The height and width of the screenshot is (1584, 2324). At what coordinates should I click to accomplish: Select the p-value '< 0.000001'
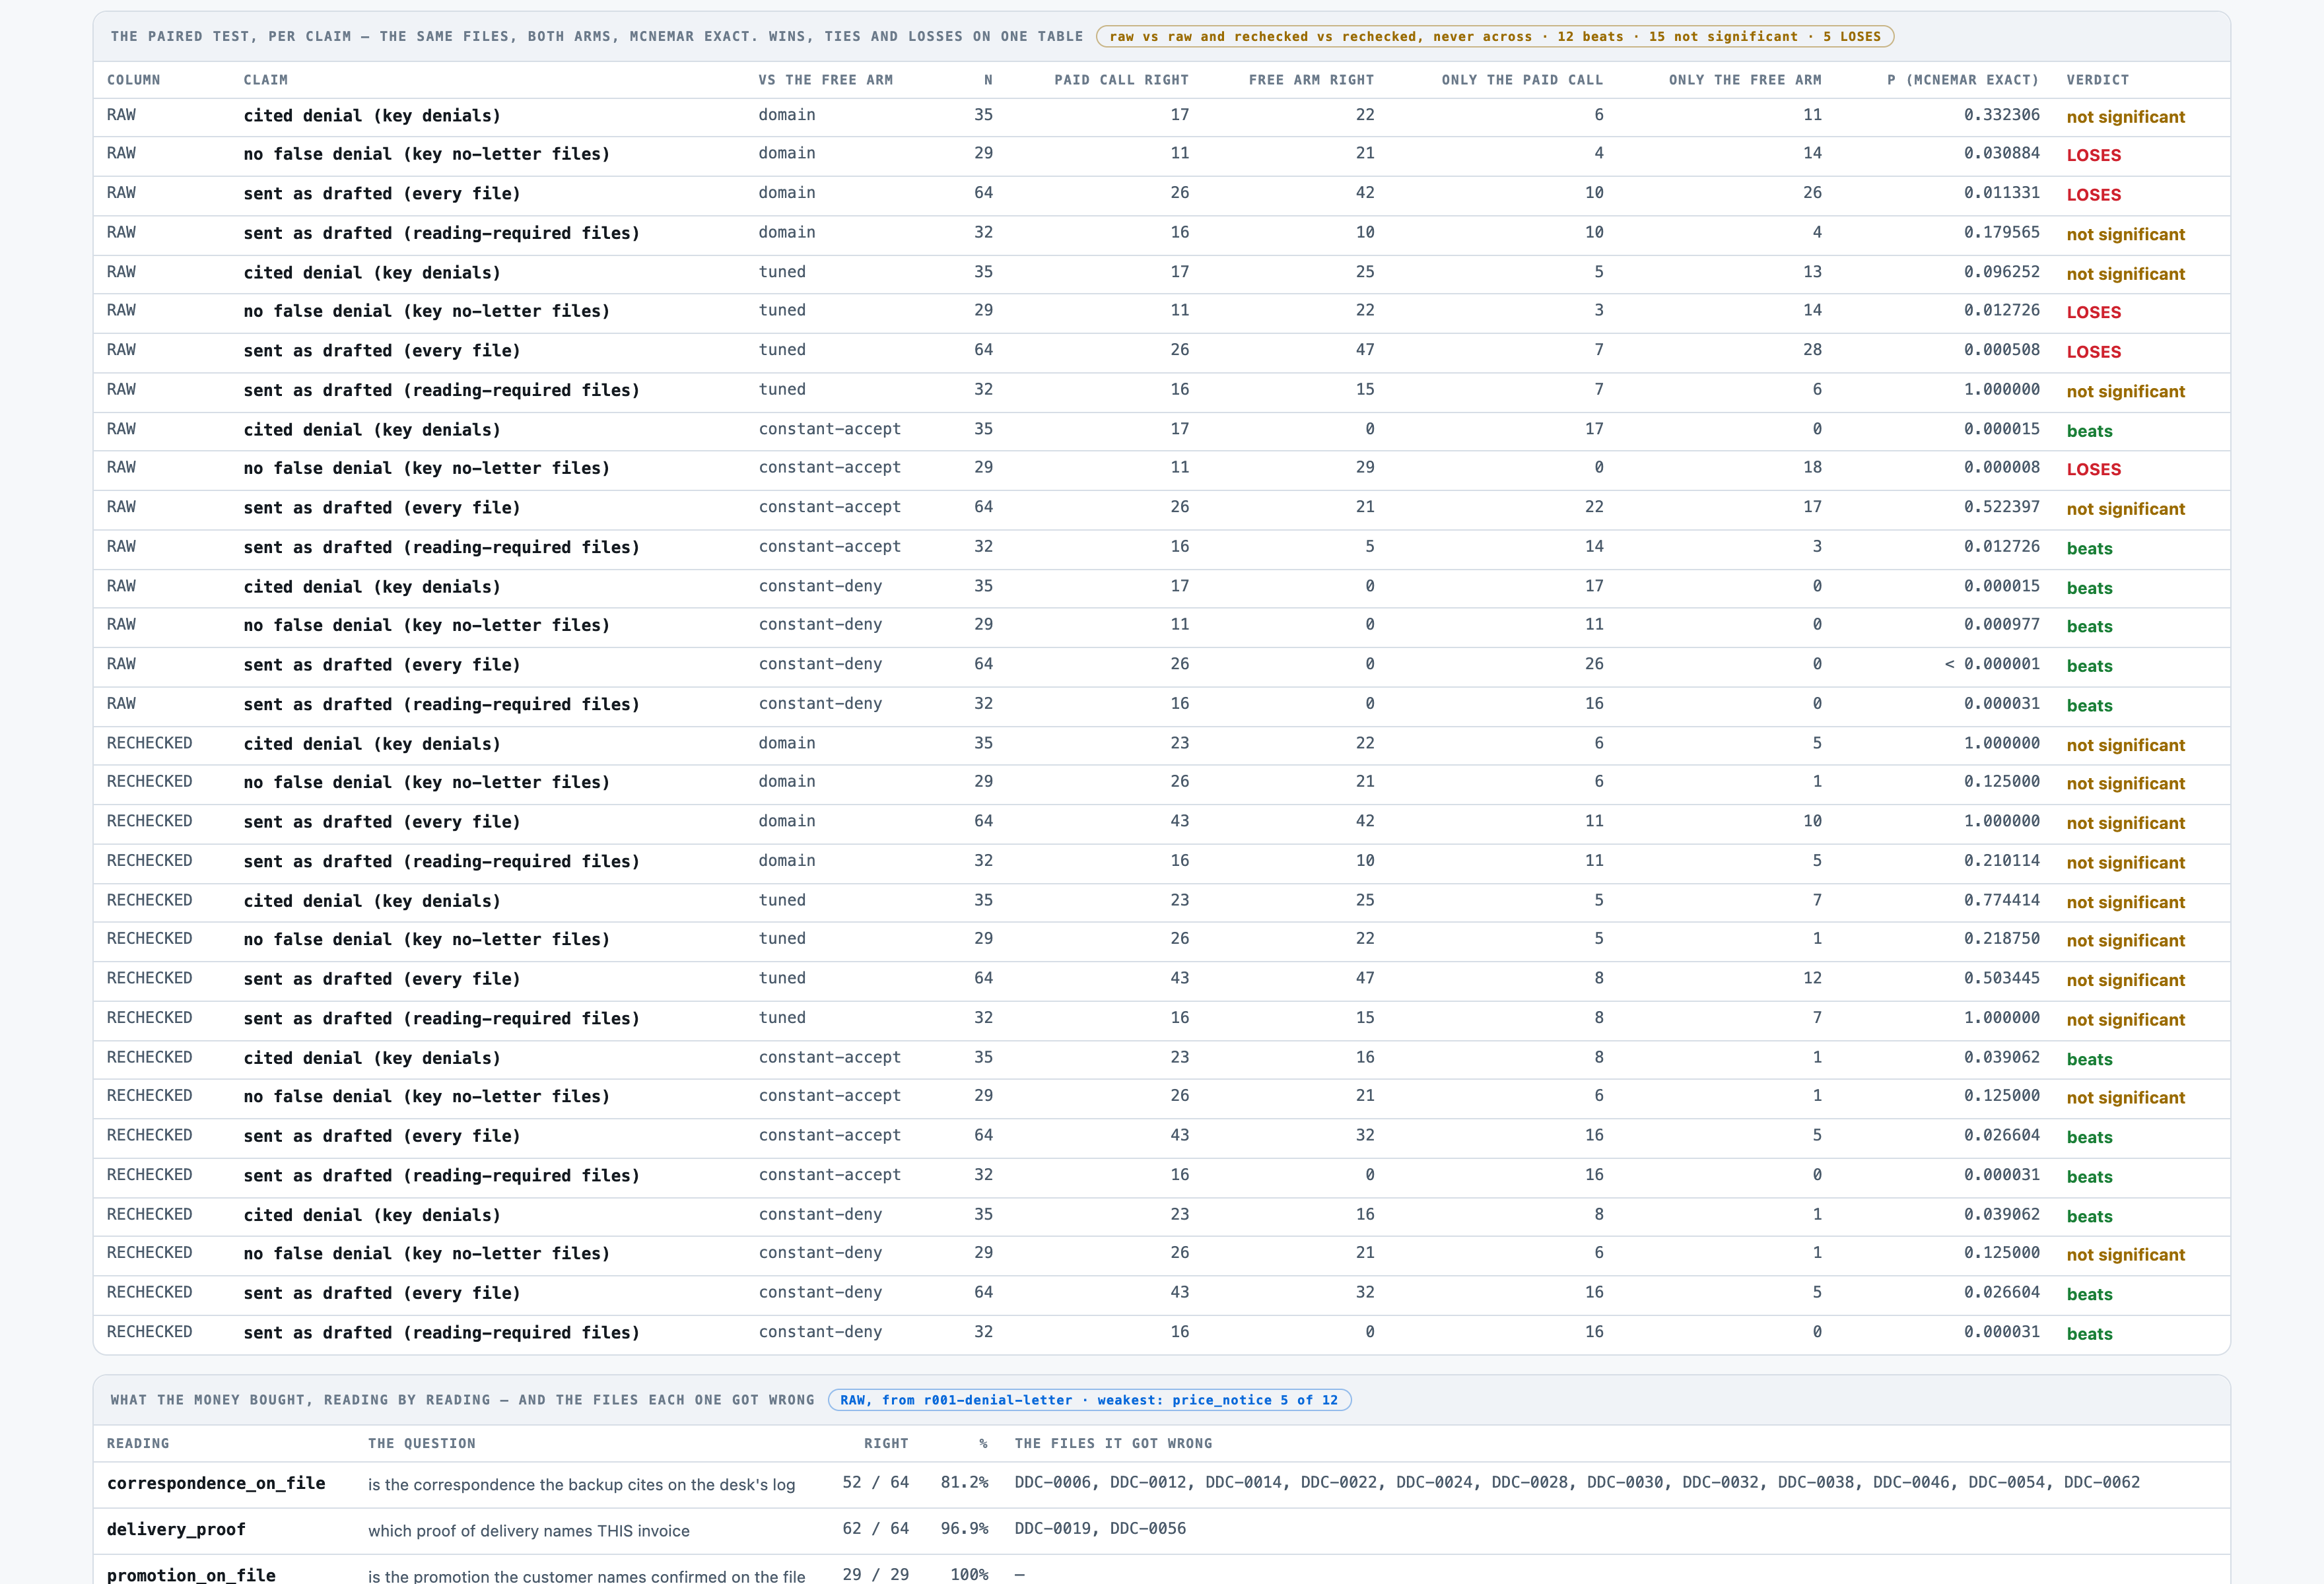[x=1992, y=665]
